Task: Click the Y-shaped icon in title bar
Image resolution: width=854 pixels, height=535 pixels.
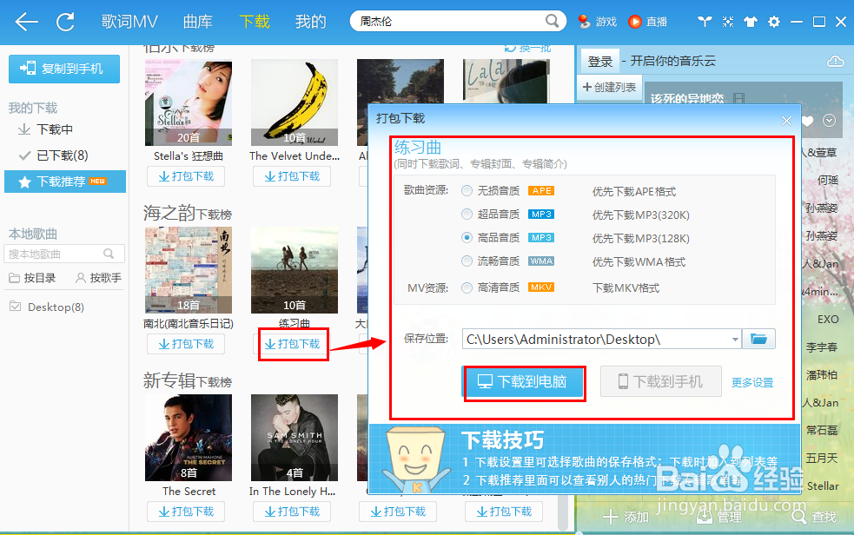Action: click(705, 22)
